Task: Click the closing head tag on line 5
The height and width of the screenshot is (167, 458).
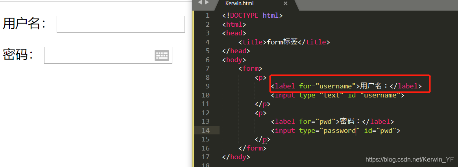Action: (x=236, y=51)
